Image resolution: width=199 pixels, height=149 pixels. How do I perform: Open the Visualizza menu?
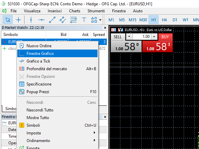(32, 11)
